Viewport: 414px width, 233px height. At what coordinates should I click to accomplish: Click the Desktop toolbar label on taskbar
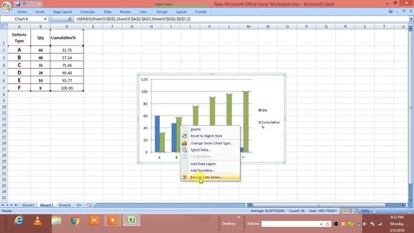coord(228,224)
